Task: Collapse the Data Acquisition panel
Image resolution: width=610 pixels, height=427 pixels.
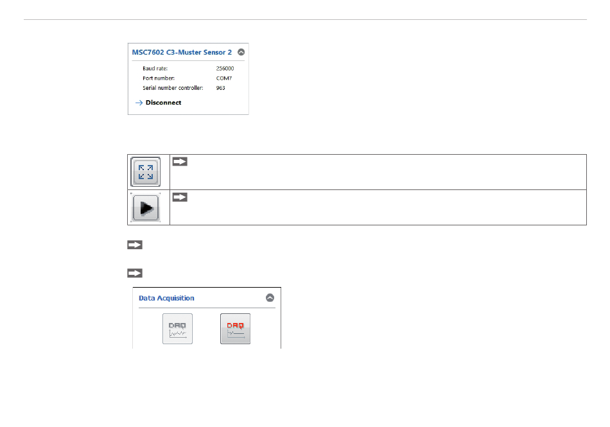Action: (270, 298)
